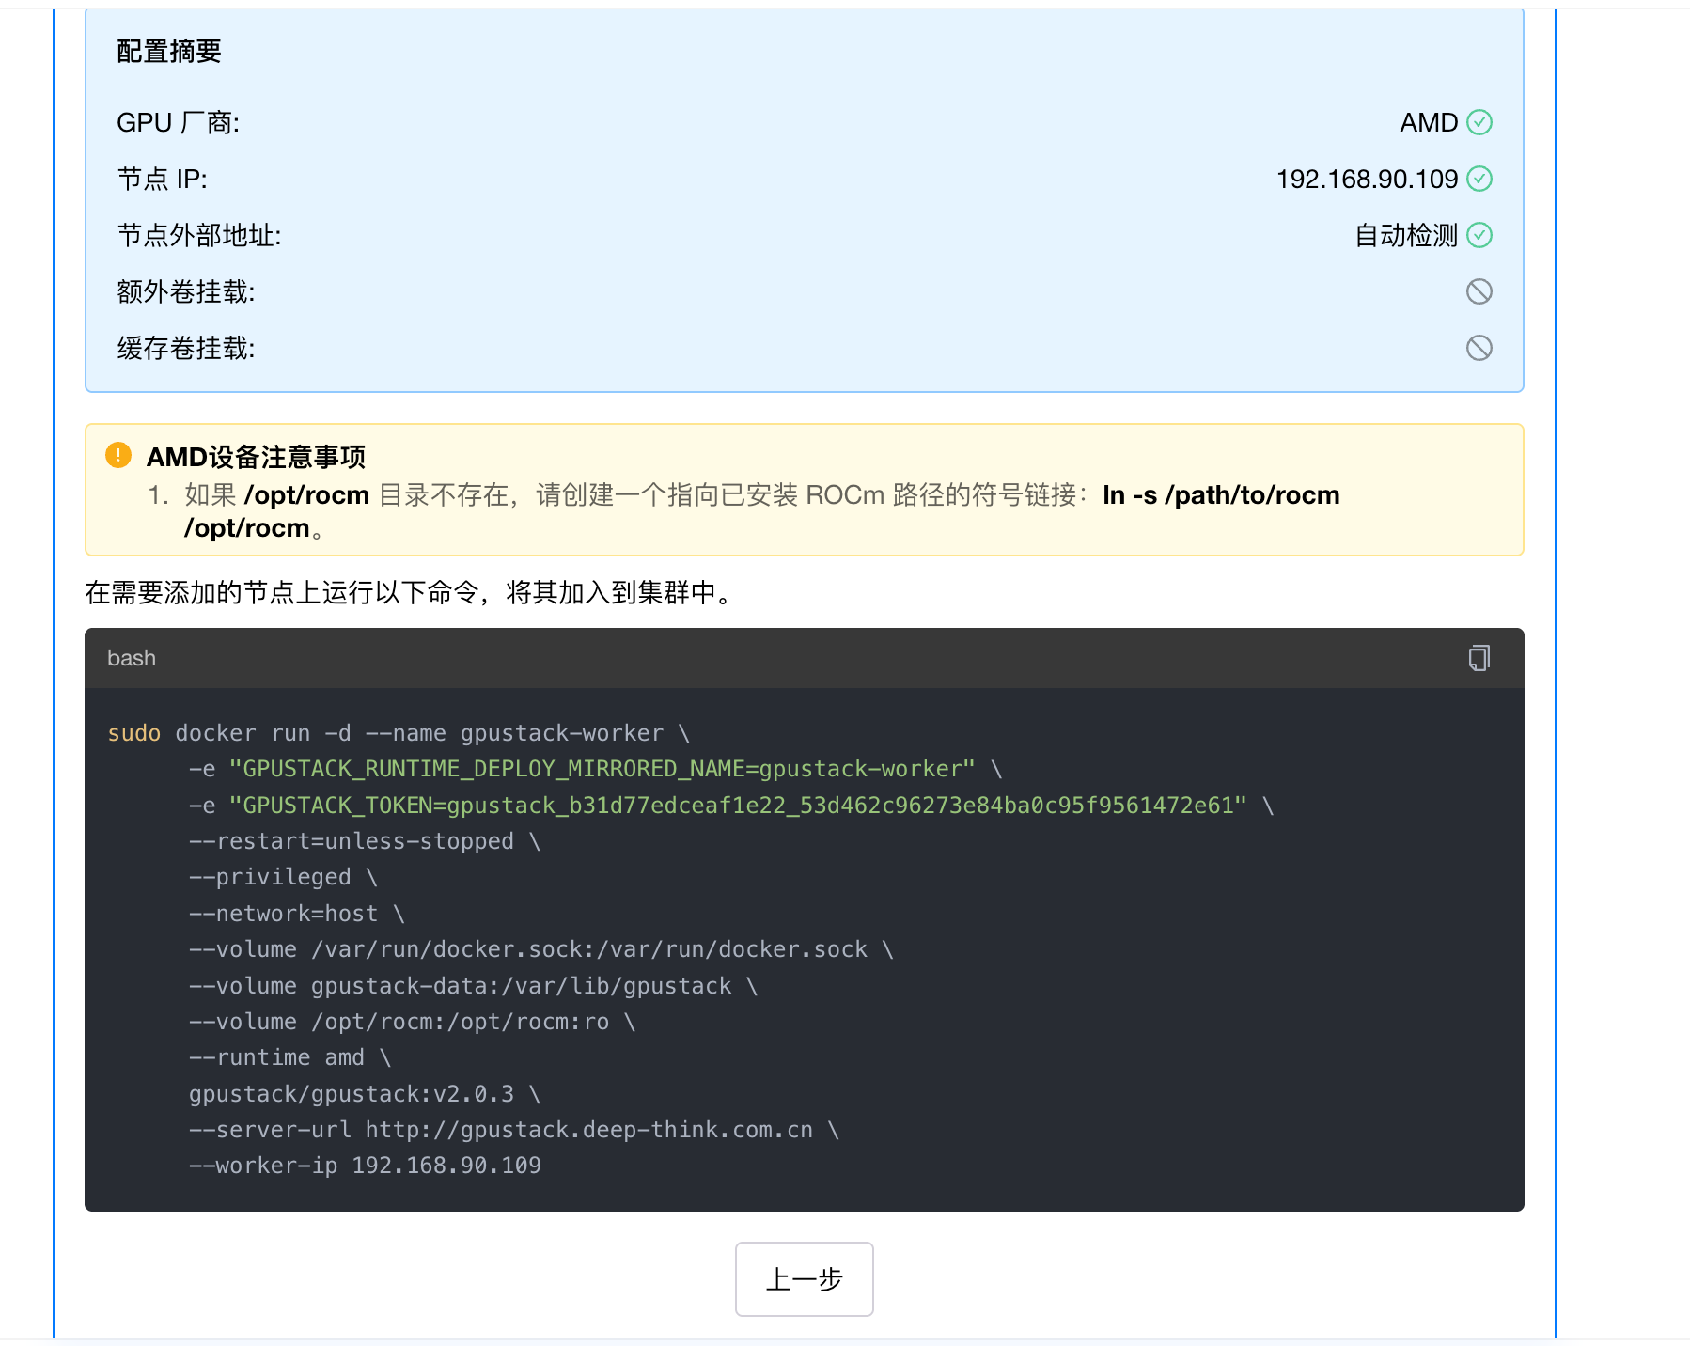Image resolution: width=1690 pixels, height=1346 pixels.
Task: Click the docker.sock volume line
Action: click(x=541, y=949)
